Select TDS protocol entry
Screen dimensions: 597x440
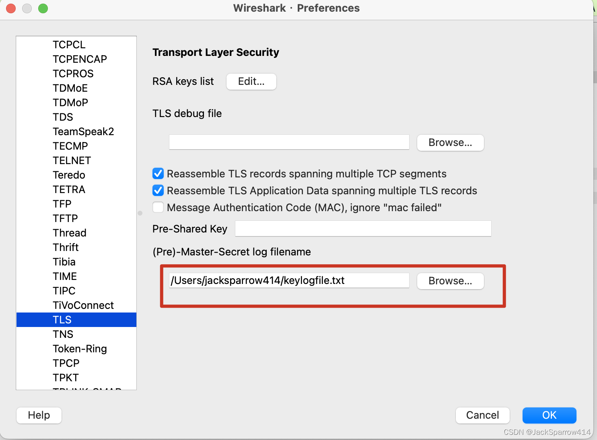[x=76, y=117]
